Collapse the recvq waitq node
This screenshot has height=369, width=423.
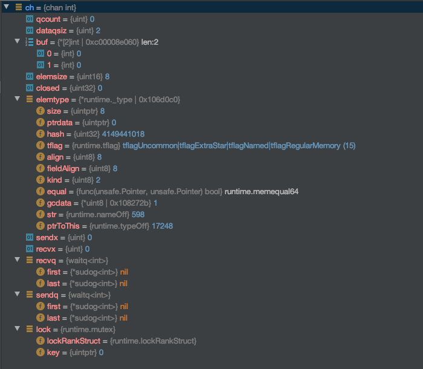point(18,260)
